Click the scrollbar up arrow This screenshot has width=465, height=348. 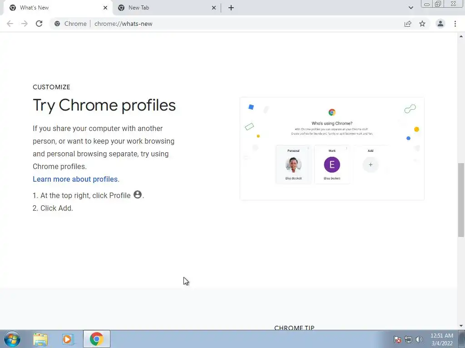461,36
